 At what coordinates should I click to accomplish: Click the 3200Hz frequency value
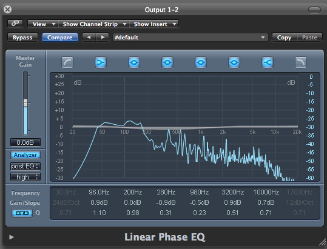(x=233, y=192)
